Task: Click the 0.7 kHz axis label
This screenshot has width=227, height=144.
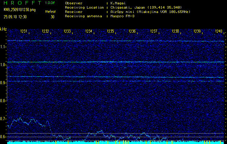Action: click(x=3, y=119)
